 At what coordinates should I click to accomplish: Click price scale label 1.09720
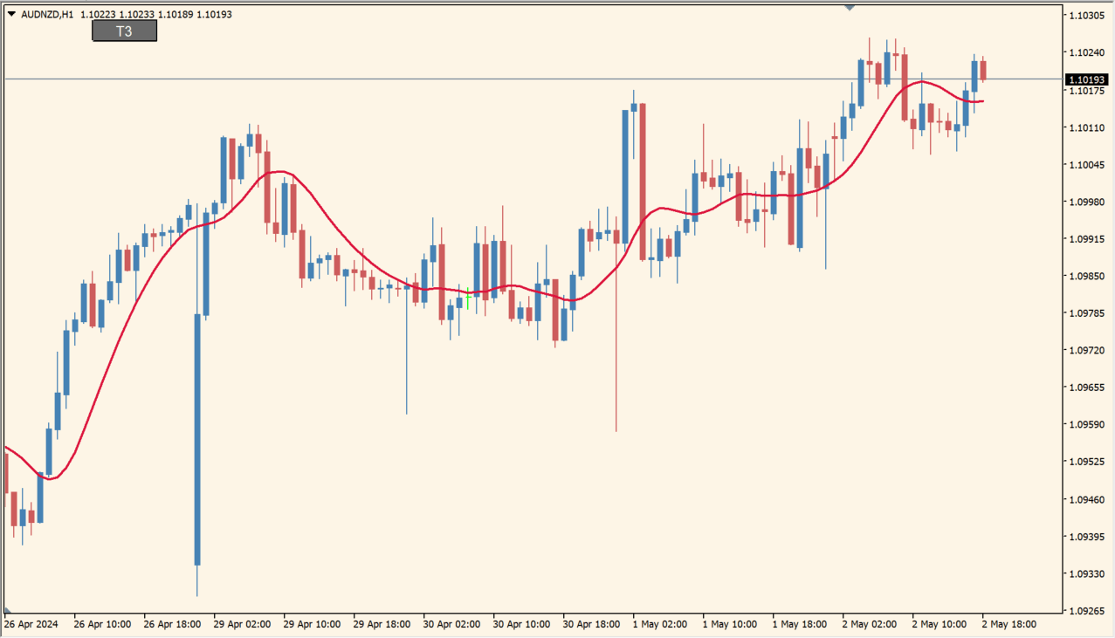coord(1087,351)
